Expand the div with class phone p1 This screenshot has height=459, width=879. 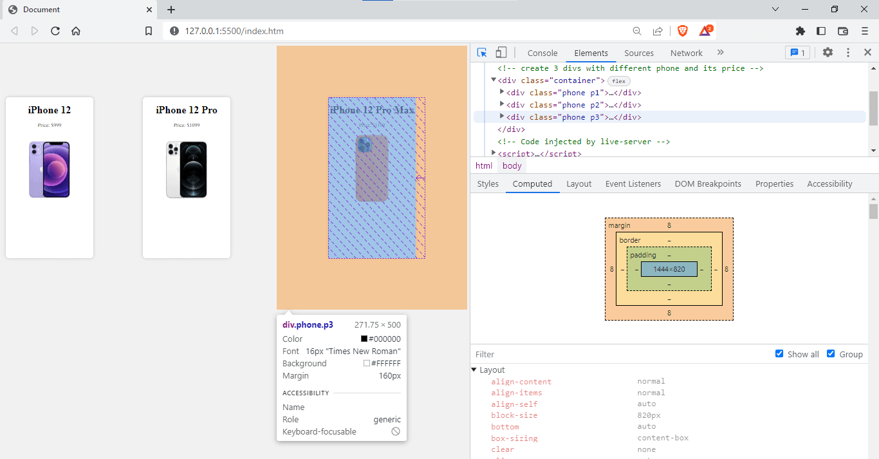click(503, 92)
